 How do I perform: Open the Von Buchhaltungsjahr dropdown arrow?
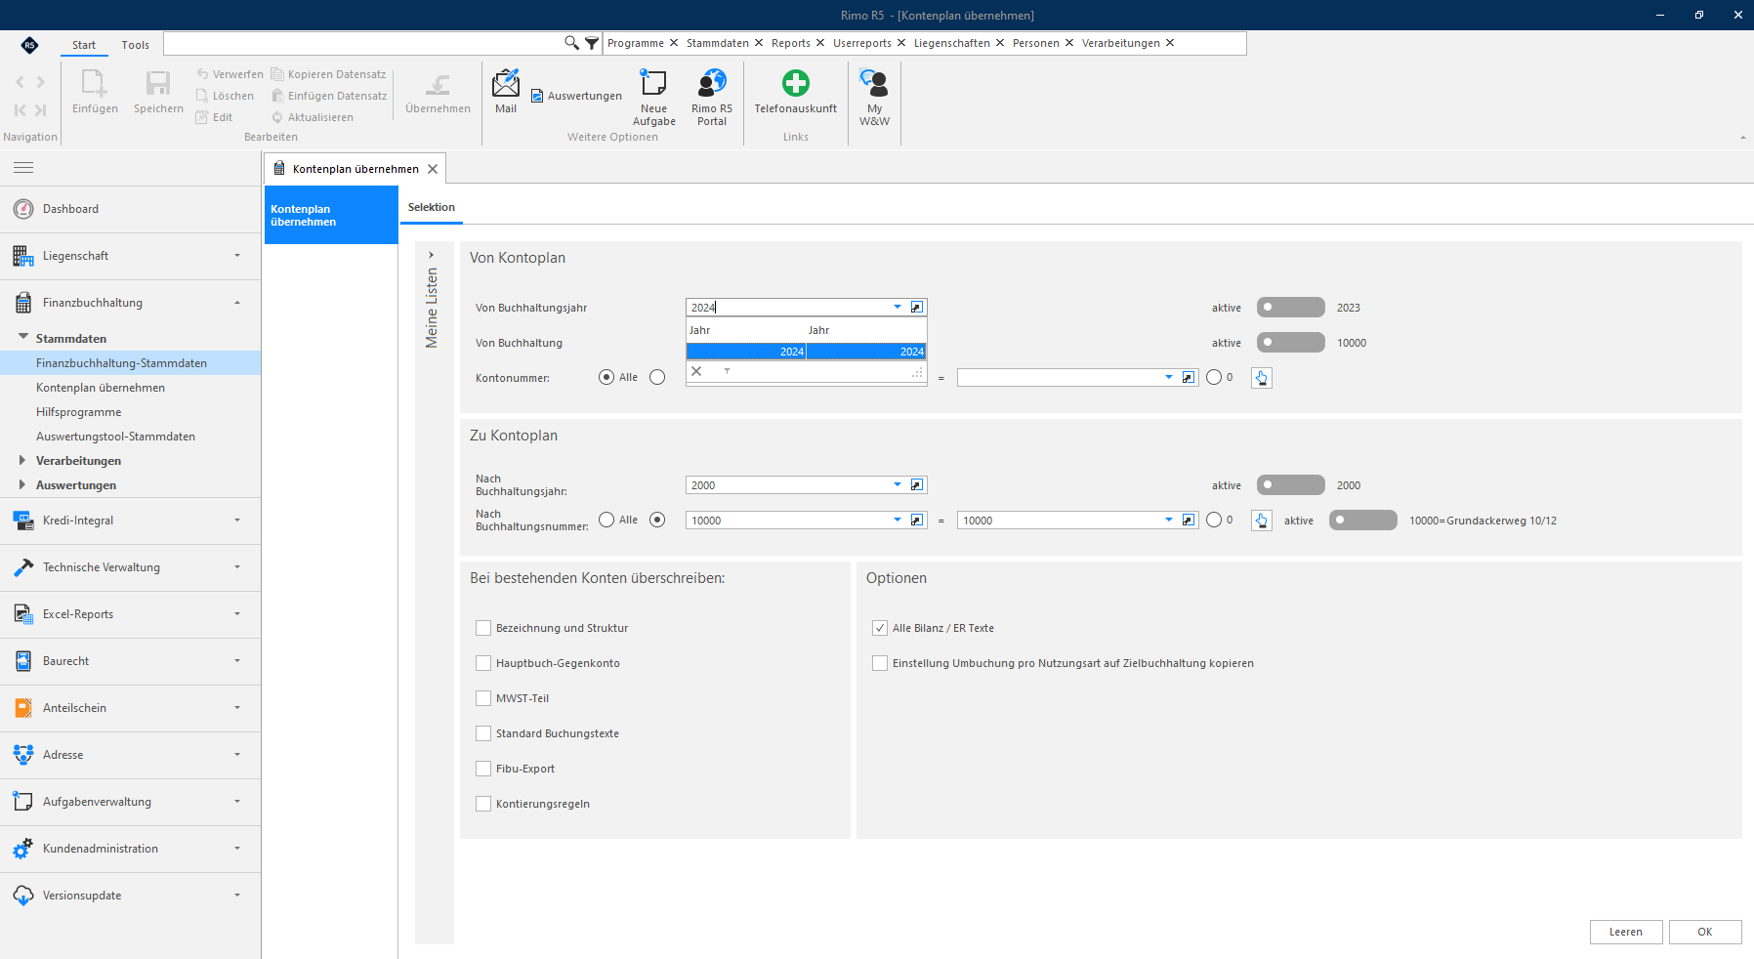coord(898,308)
